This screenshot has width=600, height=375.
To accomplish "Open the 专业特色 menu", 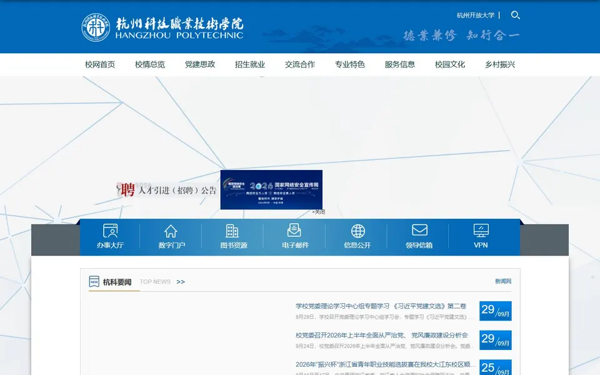I will [x=350, y=64].
